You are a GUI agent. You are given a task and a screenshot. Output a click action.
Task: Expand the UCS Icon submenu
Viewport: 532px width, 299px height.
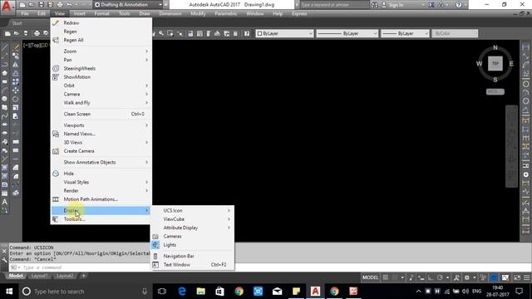click(x=192, y=210)
